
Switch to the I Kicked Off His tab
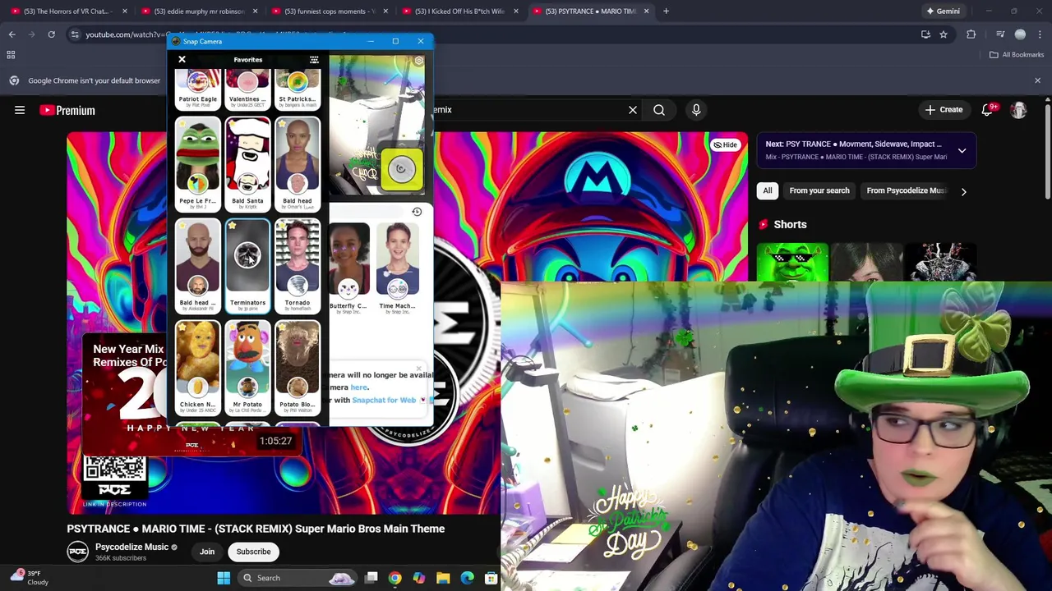coord(459,11)
